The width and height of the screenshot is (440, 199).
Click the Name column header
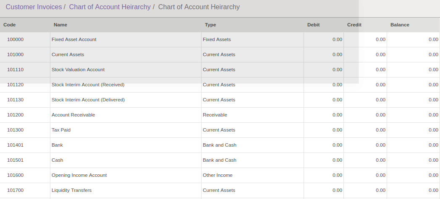(60, 25)
